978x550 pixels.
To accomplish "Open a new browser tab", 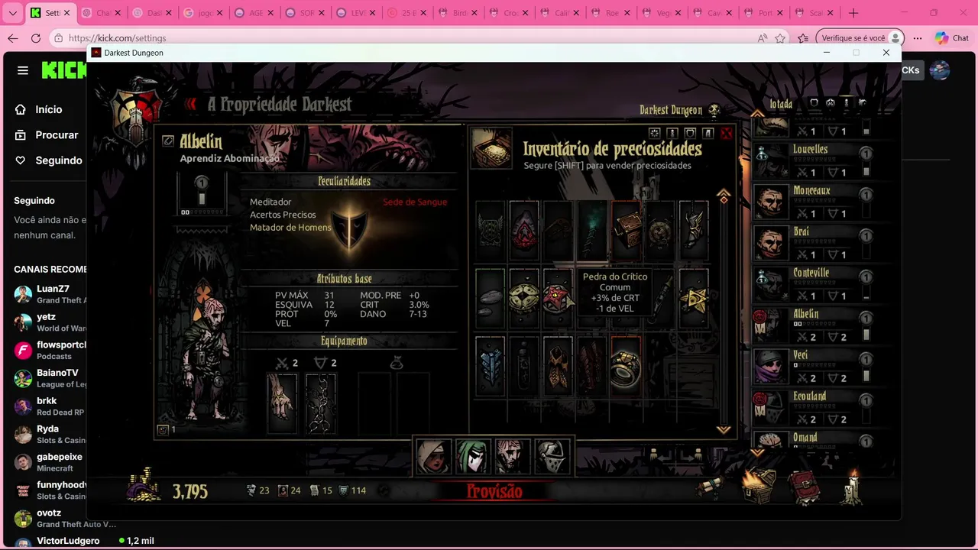I will coord(853,13).
